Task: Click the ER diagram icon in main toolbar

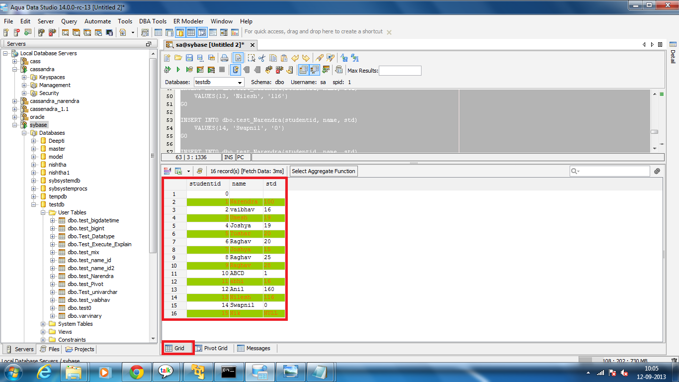Action: click(x=224, y=32)
